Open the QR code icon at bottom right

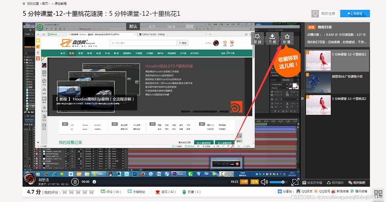click(378, 193)
